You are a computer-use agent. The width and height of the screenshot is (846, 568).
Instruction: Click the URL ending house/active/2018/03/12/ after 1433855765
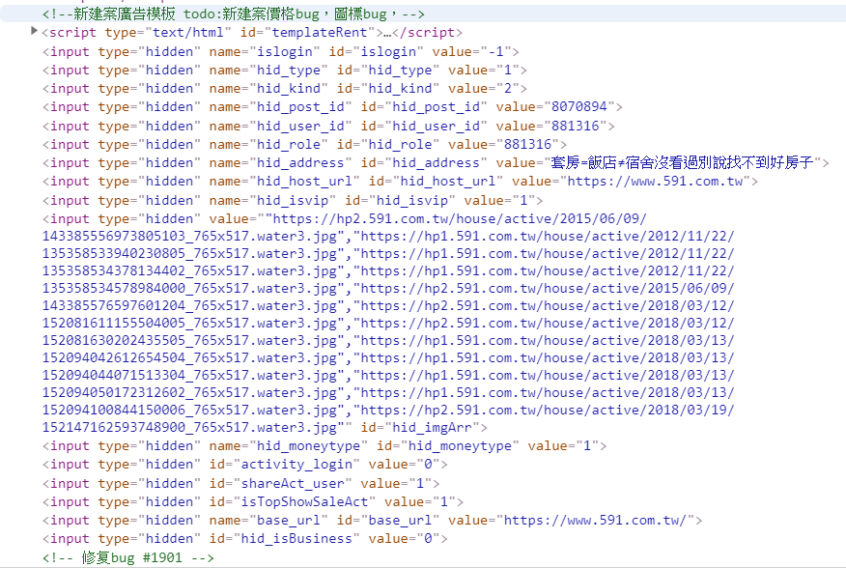click(x=547, y=305)
